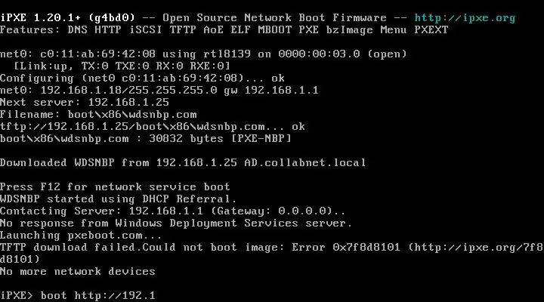Click the No more network devices message

click(x=78, y=271)
